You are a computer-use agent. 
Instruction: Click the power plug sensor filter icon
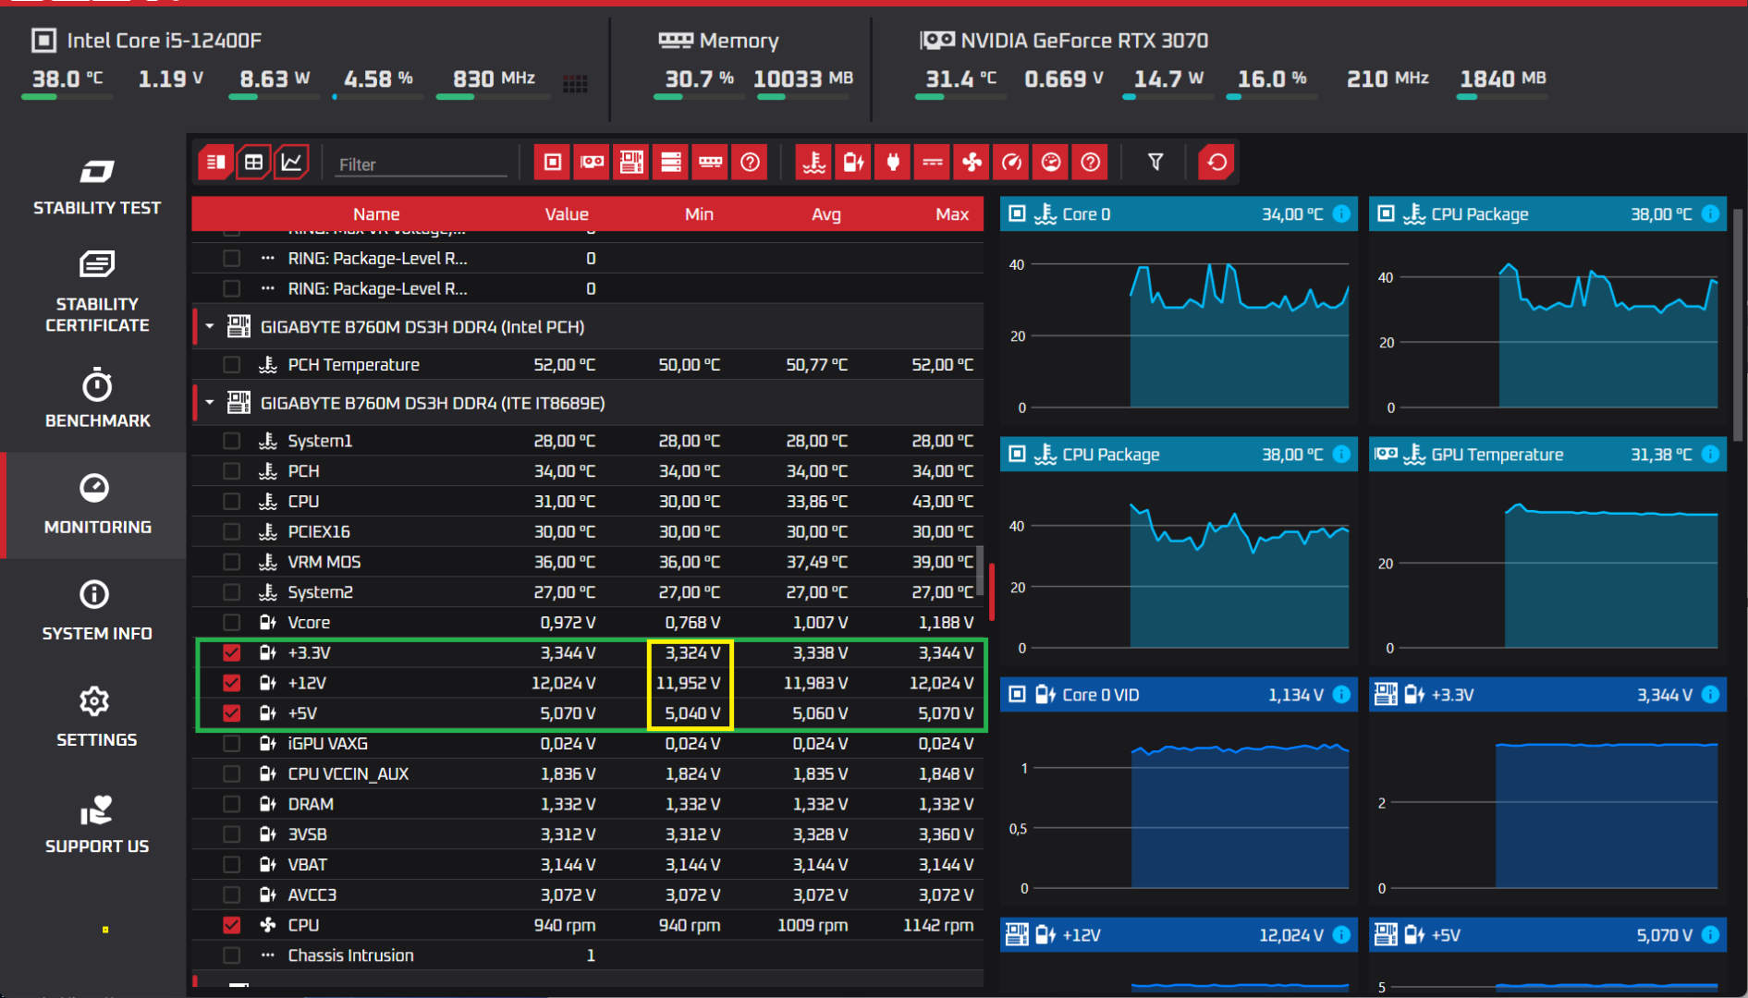point(893,163)
